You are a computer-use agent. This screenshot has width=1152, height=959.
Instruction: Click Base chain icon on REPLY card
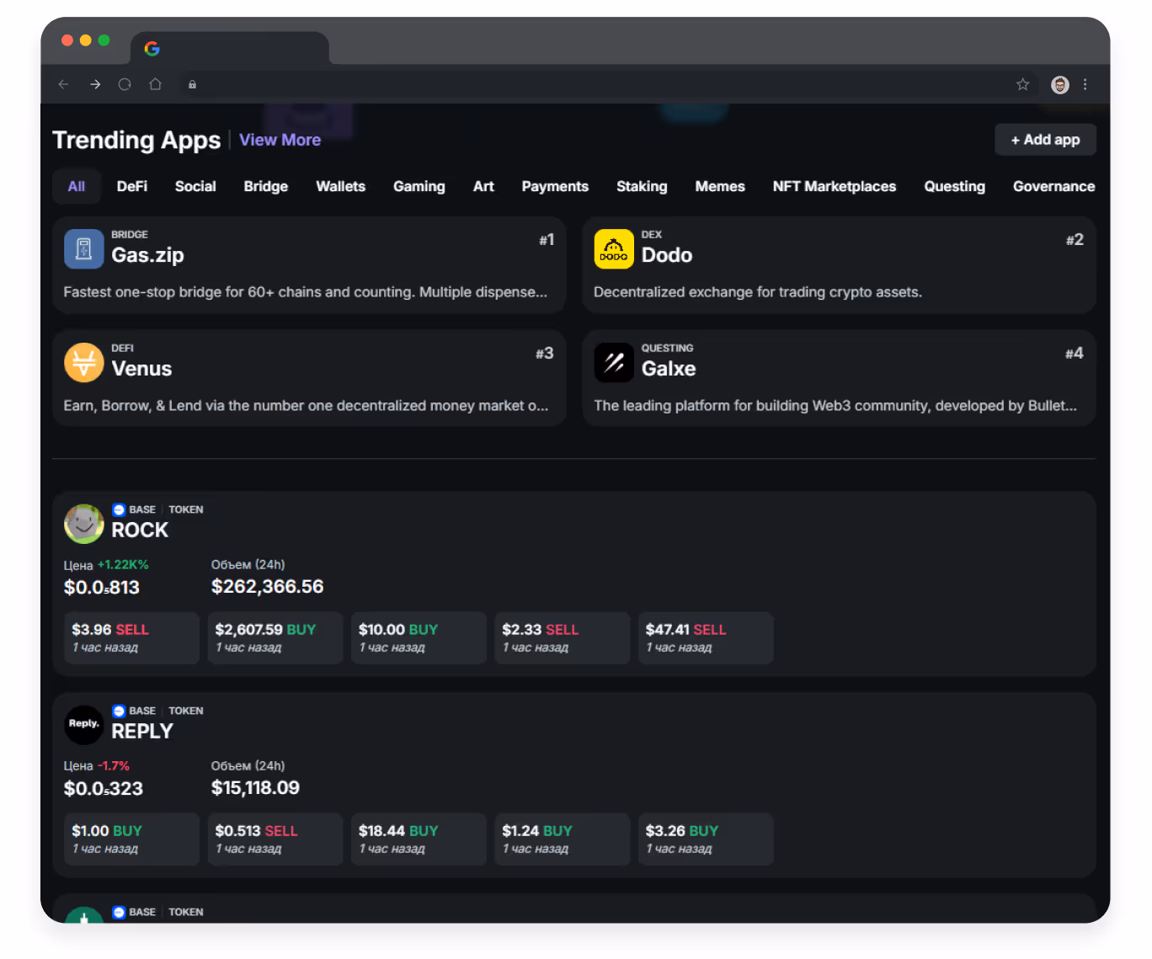119,711
